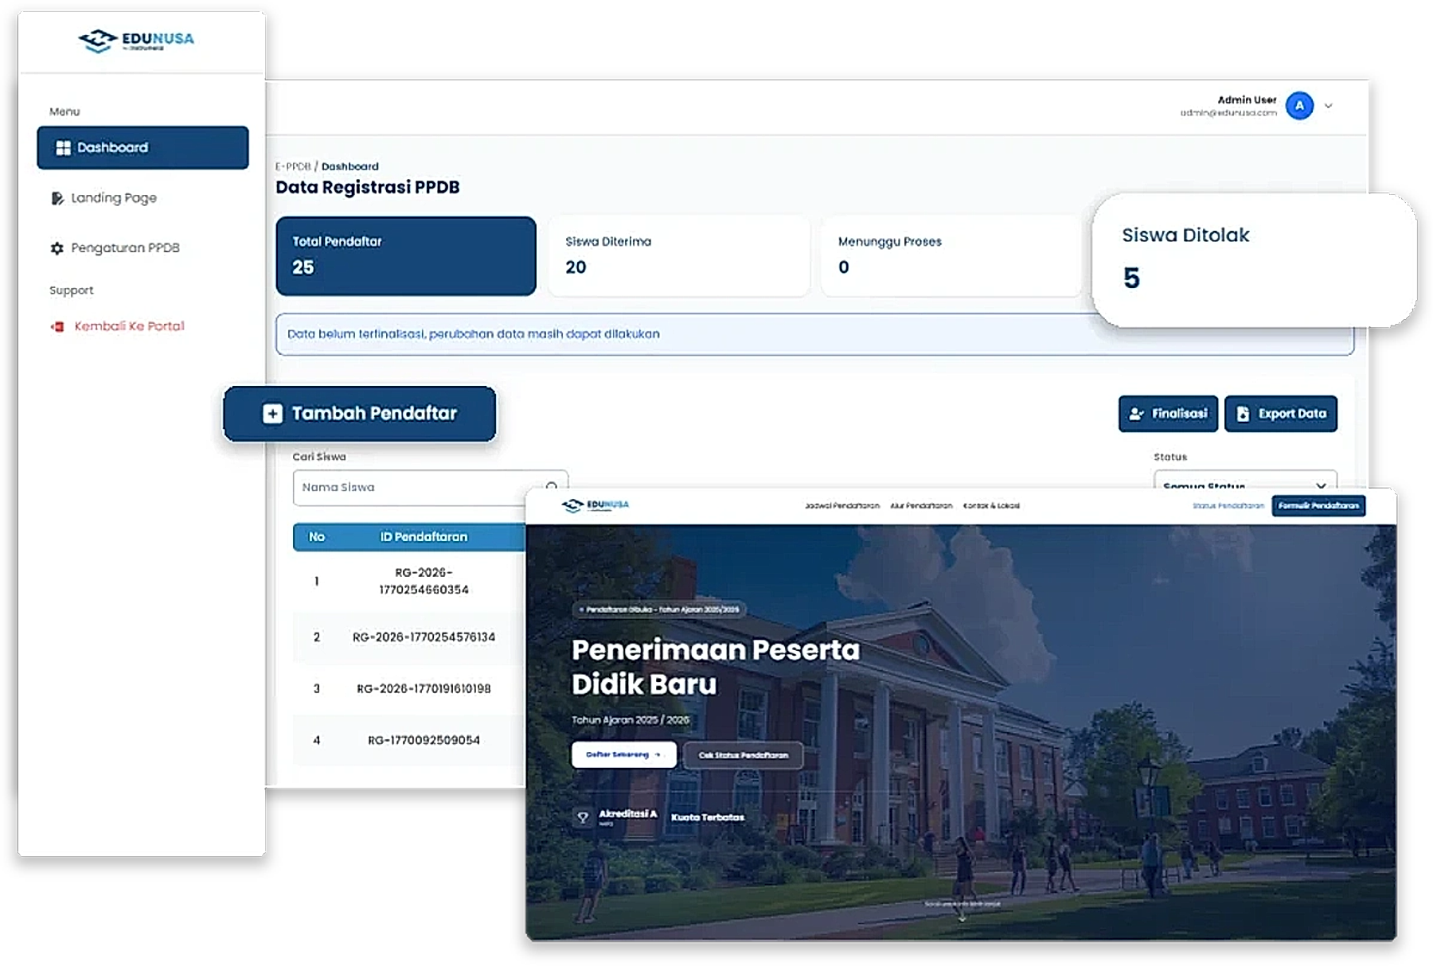The height and width of the screenshot is (966, 1433).
Task: Click the EDUNUSA logo in the sidebar
Action: [x=136, y=41]
